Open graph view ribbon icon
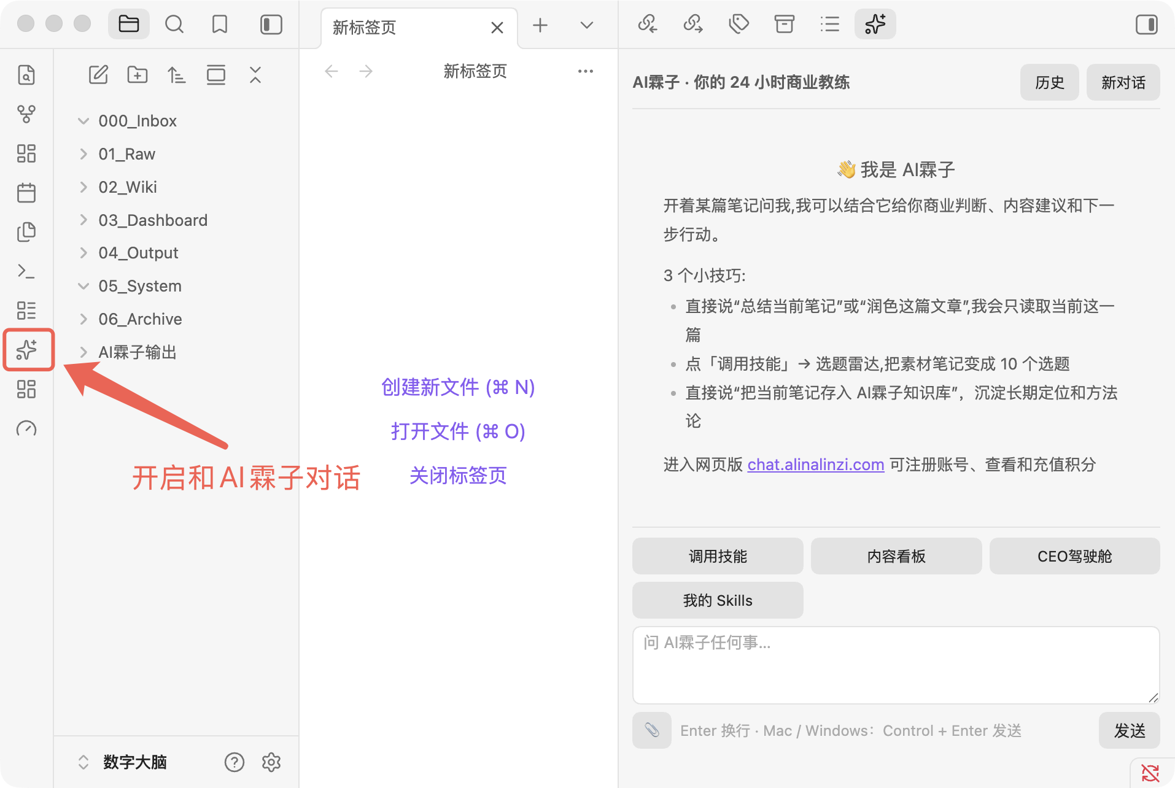The height and width of the screenshot is (788, 1175). point(26,114)
